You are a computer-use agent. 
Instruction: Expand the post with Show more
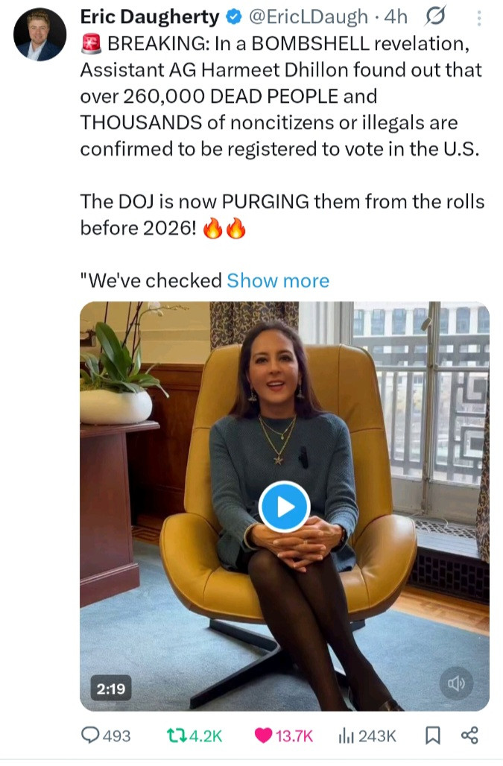[x=278, y=281]
